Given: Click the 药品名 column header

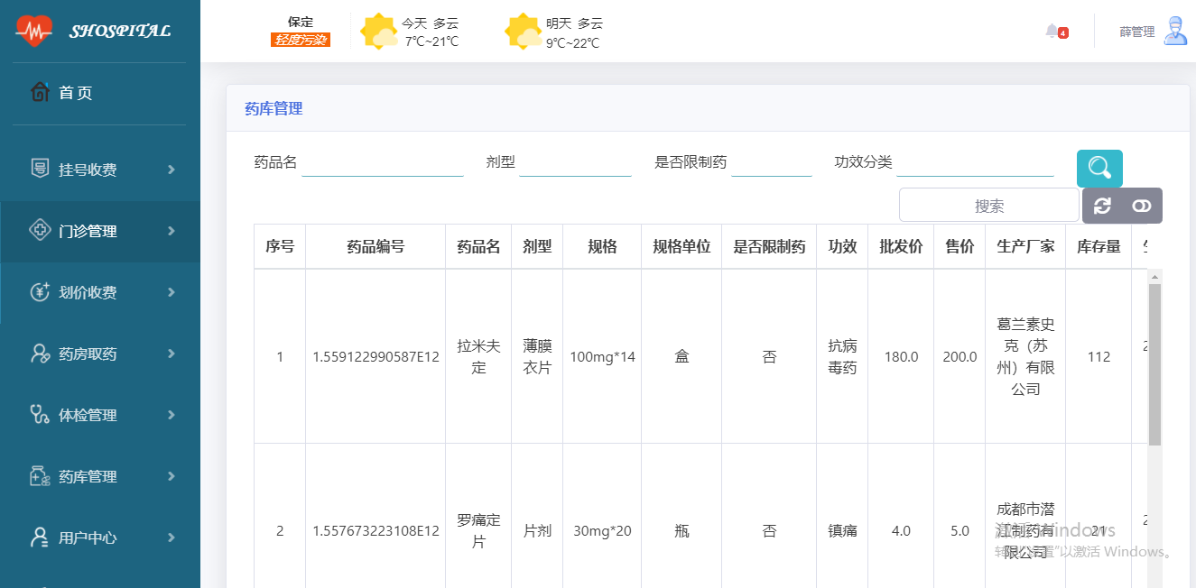Looking at the screenshot, I should [478, 246].
